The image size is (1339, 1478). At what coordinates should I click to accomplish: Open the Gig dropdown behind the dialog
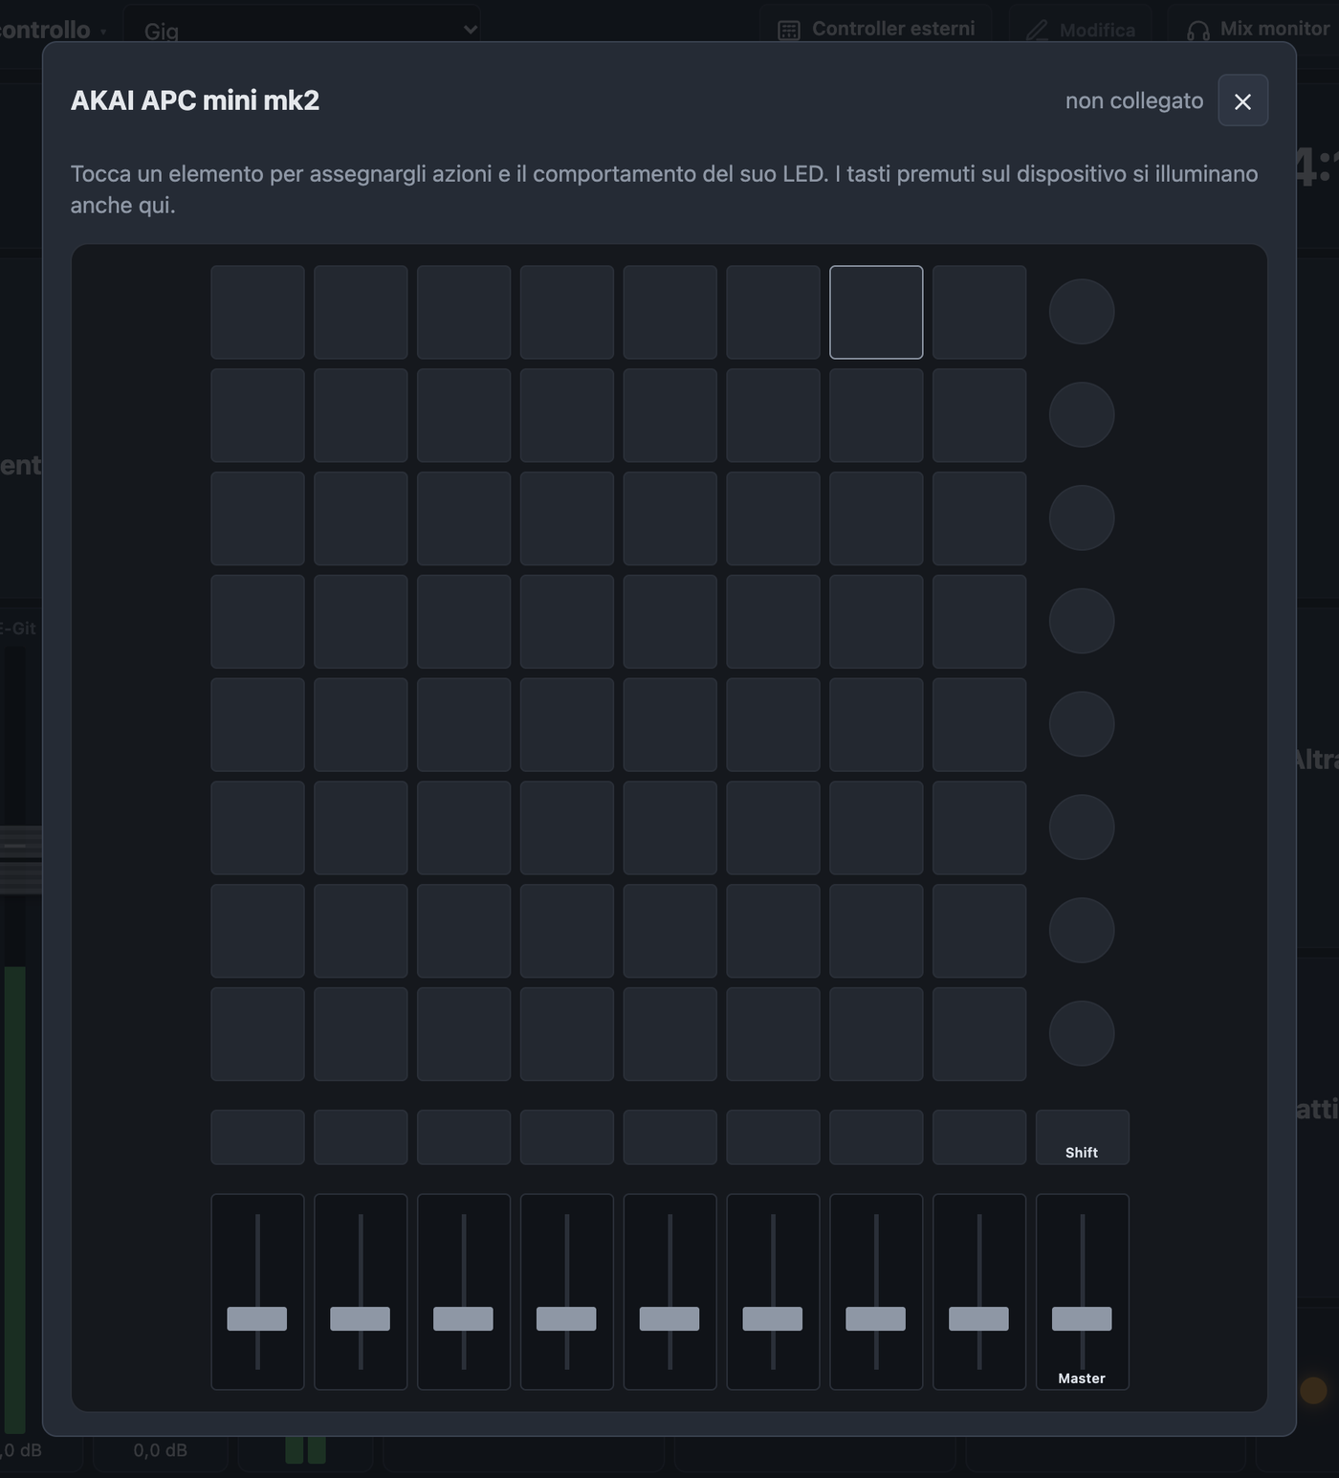pyautogui.click(x=301, y=30)
